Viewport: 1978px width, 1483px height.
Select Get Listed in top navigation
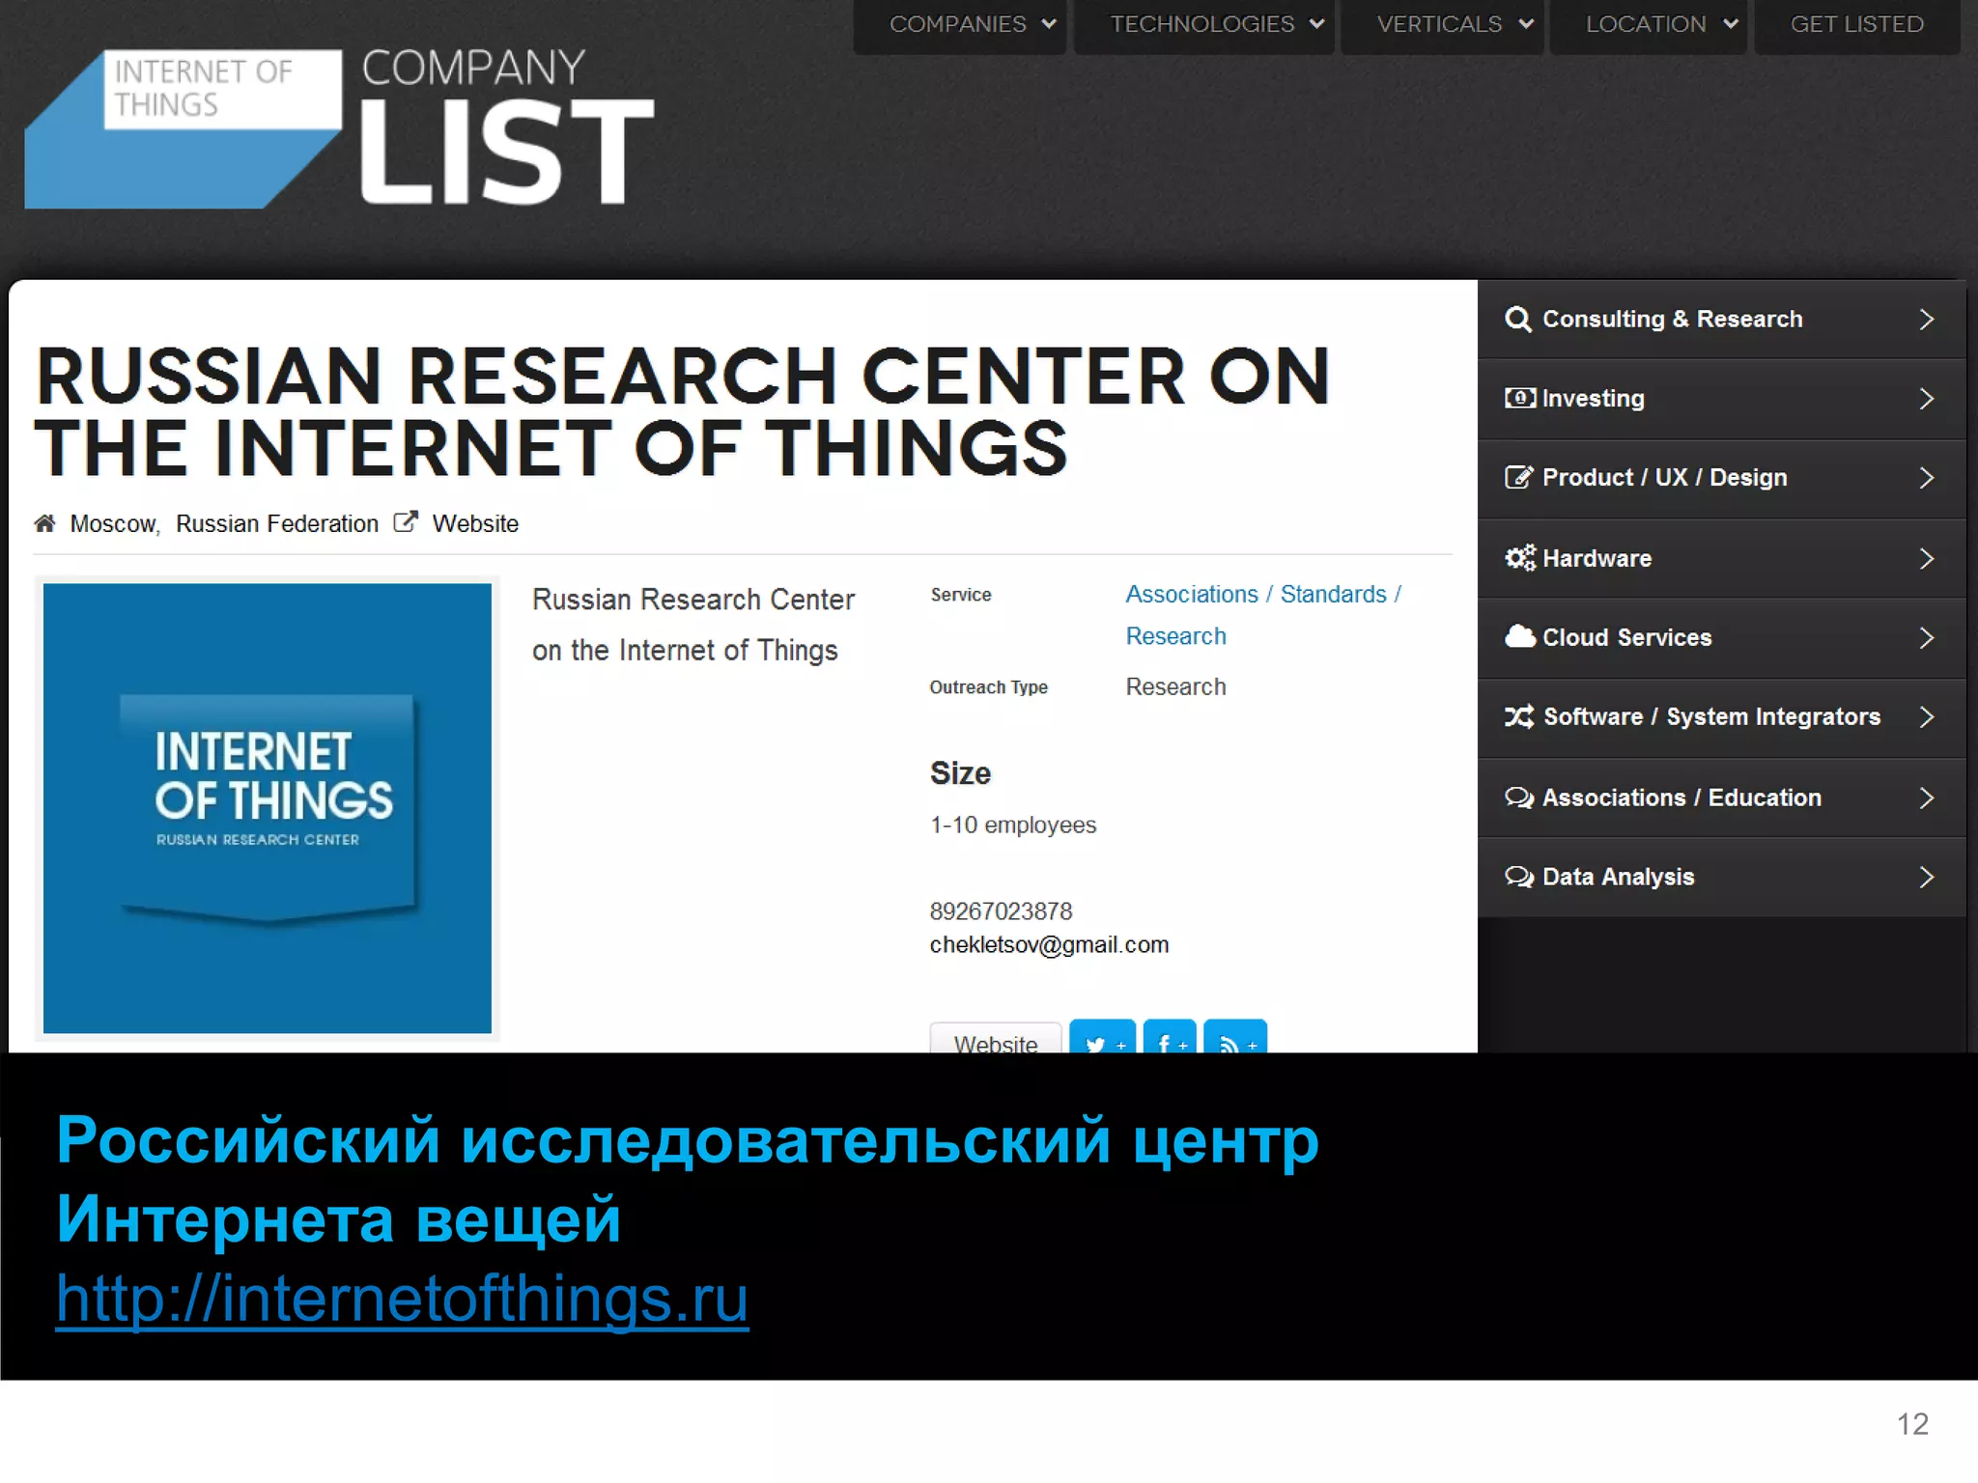[1856, 24]
